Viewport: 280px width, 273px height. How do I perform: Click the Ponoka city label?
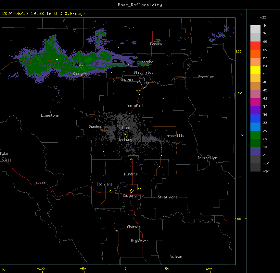click(156, 44)
